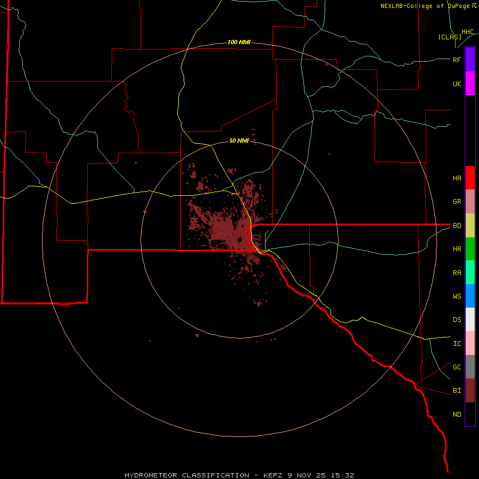Click the black radar site marker at center
Screen dimensions: 479x479
pyautogui.click(x=240, y=239)
